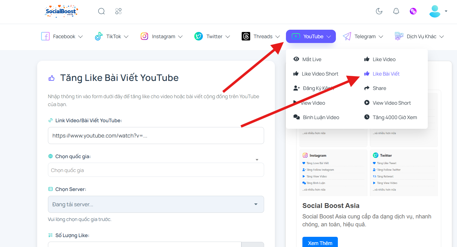This screenshot has width=457, height=247.
Task: Expand the Instagram services menu
Action: tap(162, 36)
